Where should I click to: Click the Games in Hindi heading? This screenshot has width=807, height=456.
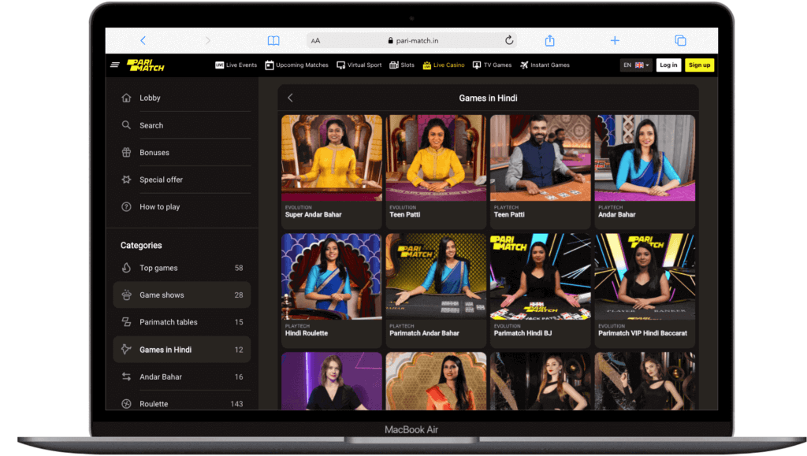(x=488, y=98)
